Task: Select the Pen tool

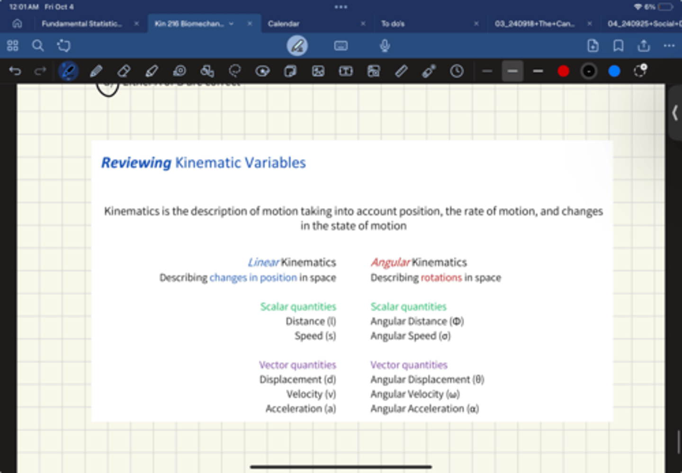Action: 68,71
